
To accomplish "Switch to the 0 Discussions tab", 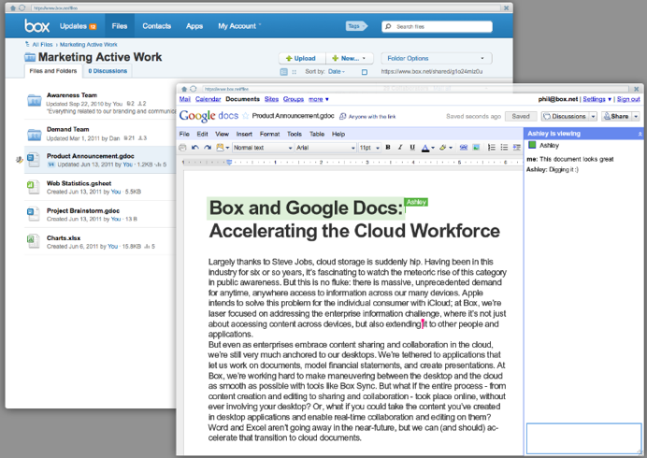I will 108,71.
